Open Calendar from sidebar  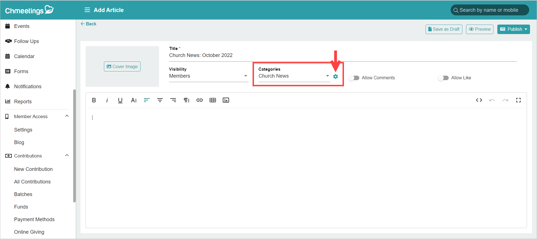[24, 56]
